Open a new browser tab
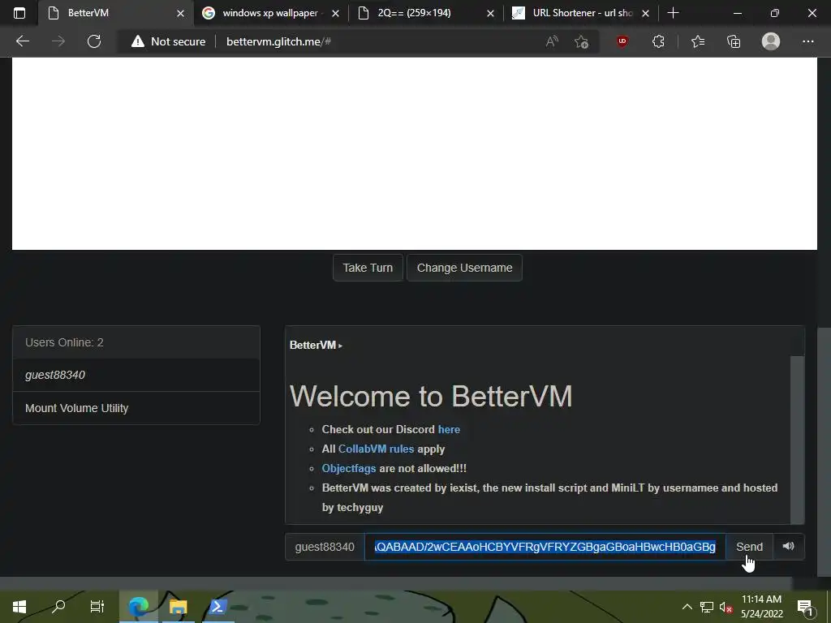The width and height of the screenshot is (831, 623). coord(673,13)
